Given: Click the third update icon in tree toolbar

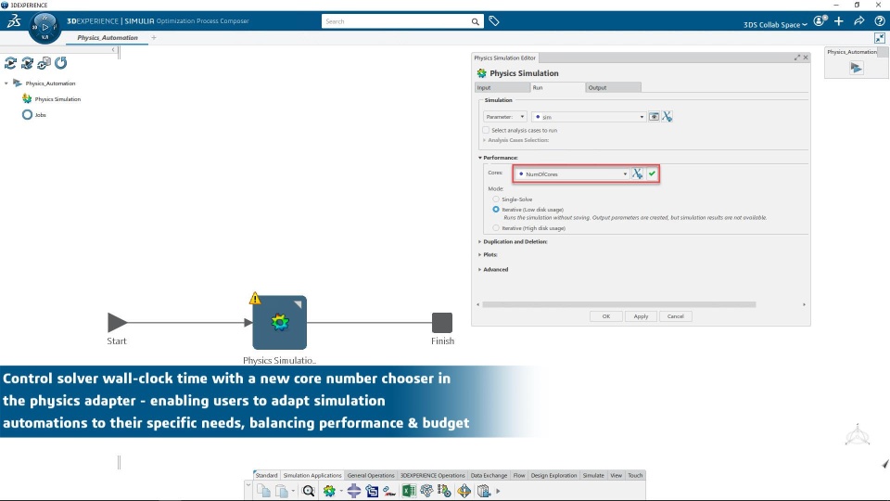Looking at the screenshot, I should (x=44, y=62).
